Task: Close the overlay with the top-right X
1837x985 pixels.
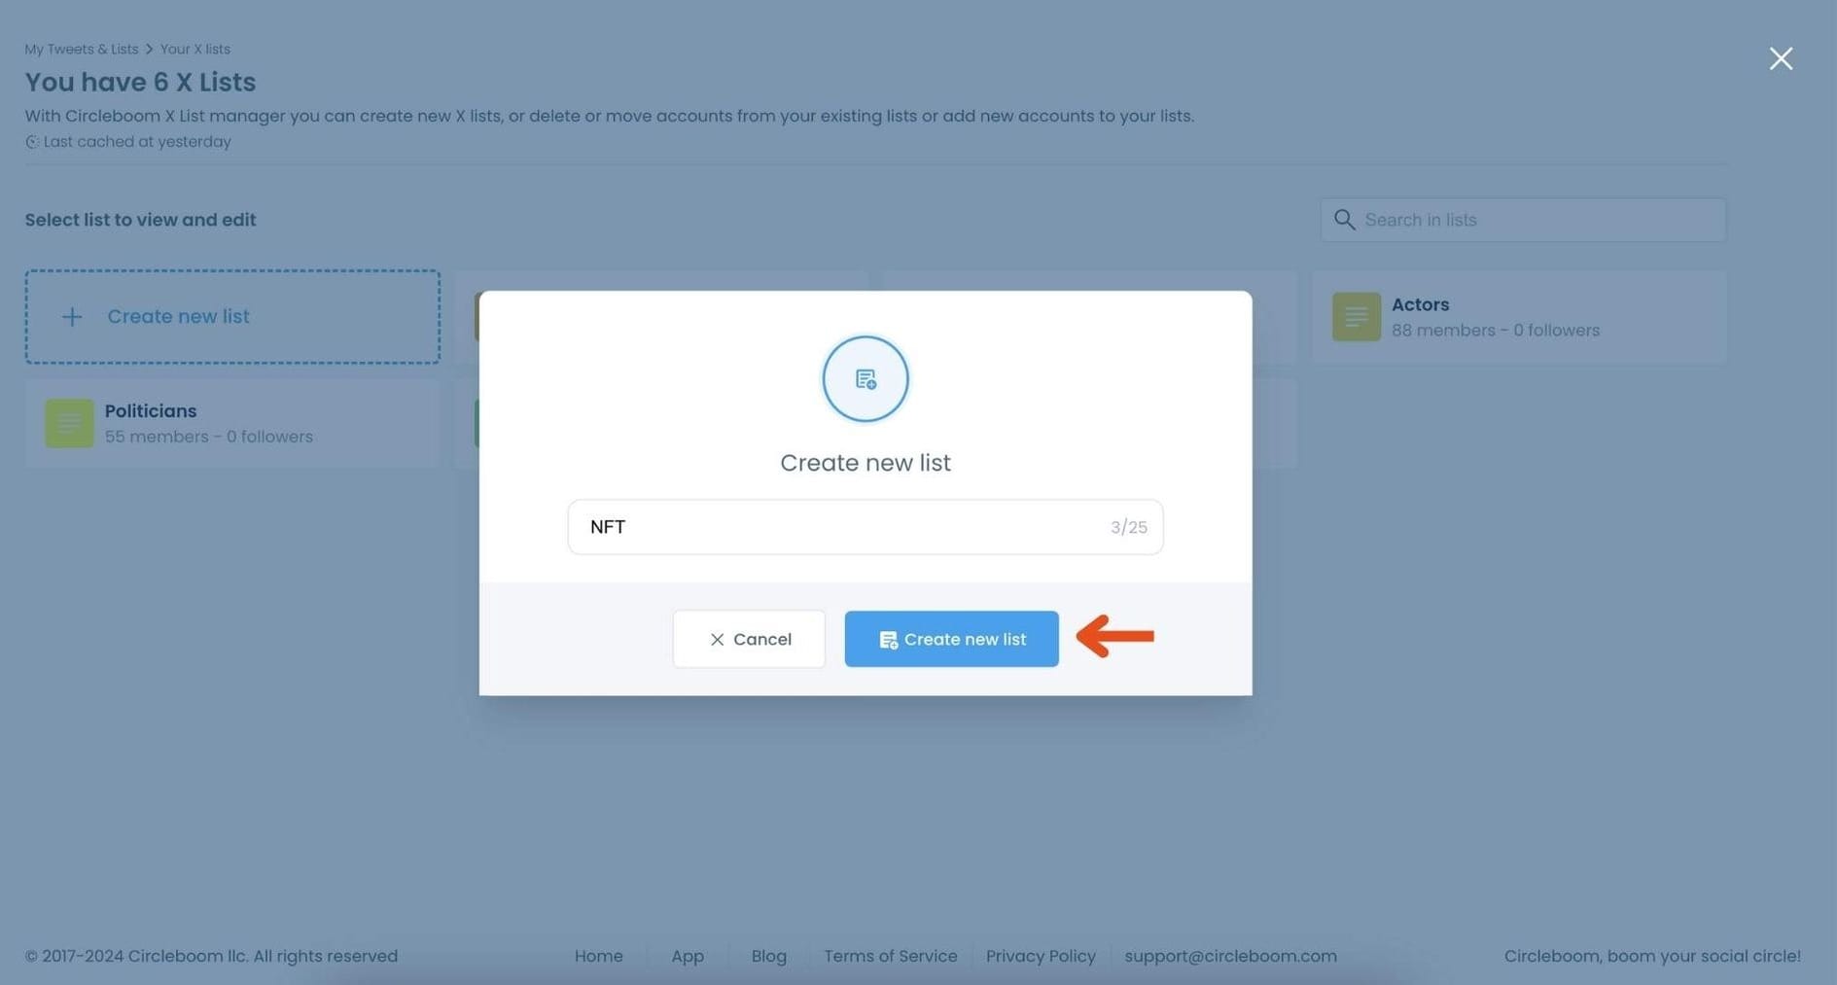Action: (x=1781, y=57)
